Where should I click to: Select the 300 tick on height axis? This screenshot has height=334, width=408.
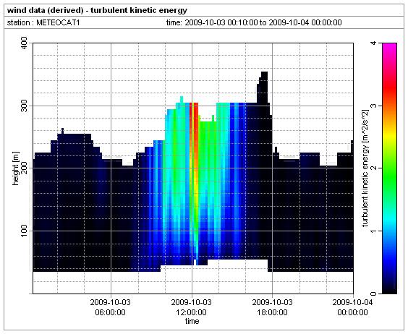[x=24, y=106]
